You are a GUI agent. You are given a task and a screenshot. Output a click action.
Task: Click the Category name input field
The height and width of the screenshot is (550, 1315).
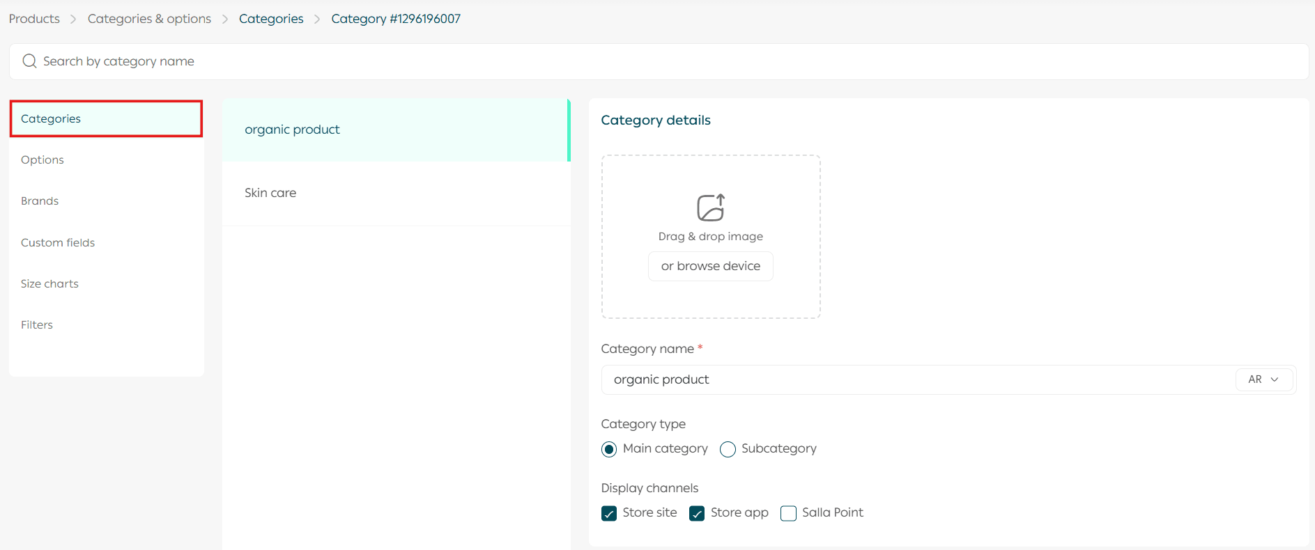pyautogui.click(x=913, y=379)
